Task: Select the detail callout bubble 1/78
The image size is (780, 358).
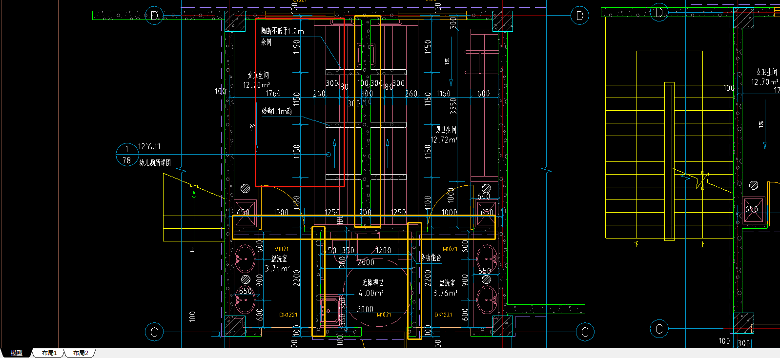Action: [x=127, y=154]
